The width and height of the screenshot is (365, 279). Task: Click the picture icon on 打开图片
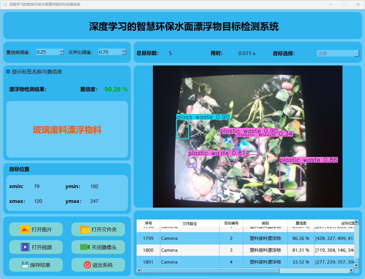tap(25, 229)
